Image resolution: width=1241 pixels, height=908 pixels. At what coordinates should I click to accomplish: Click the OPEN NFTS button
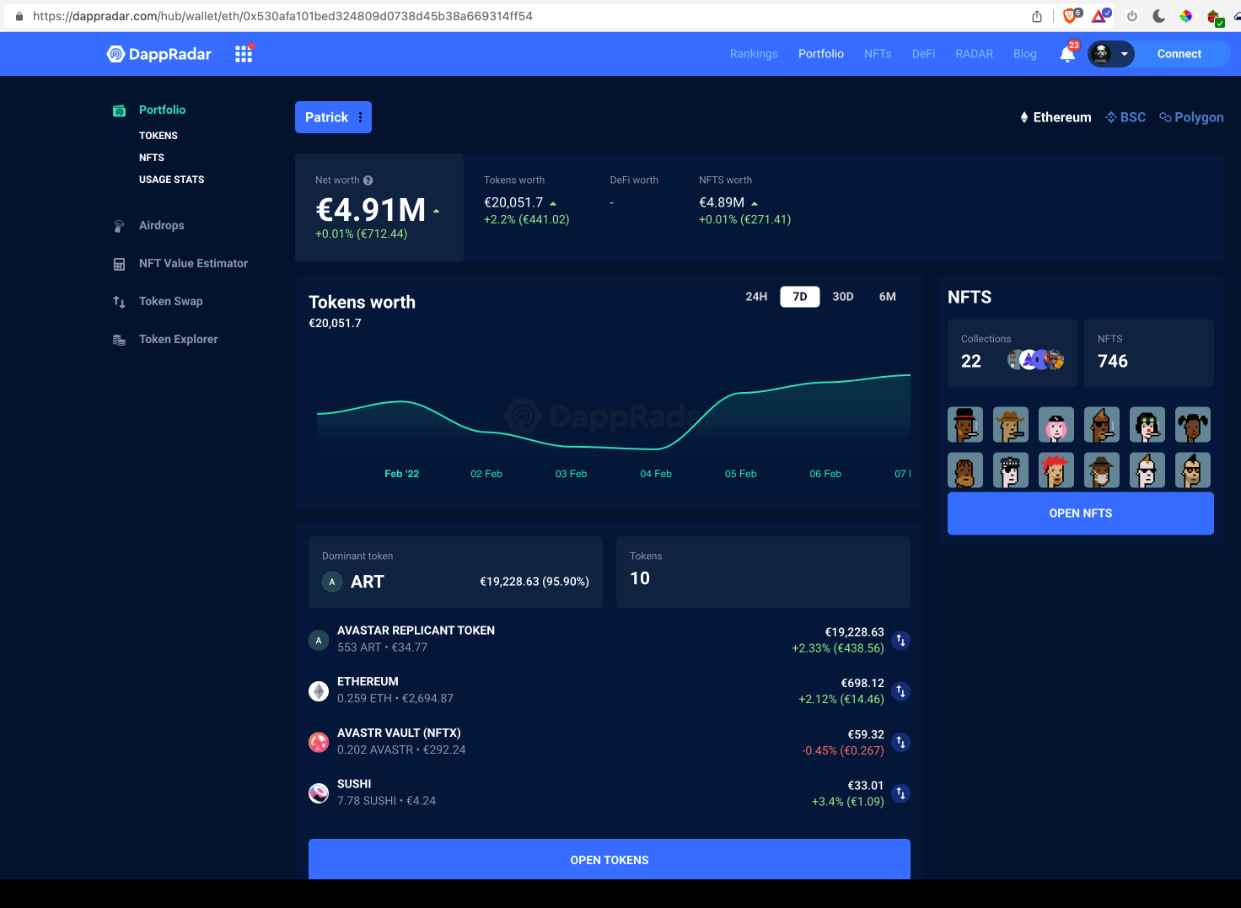pyautogui.click(x=1081, y=513)
